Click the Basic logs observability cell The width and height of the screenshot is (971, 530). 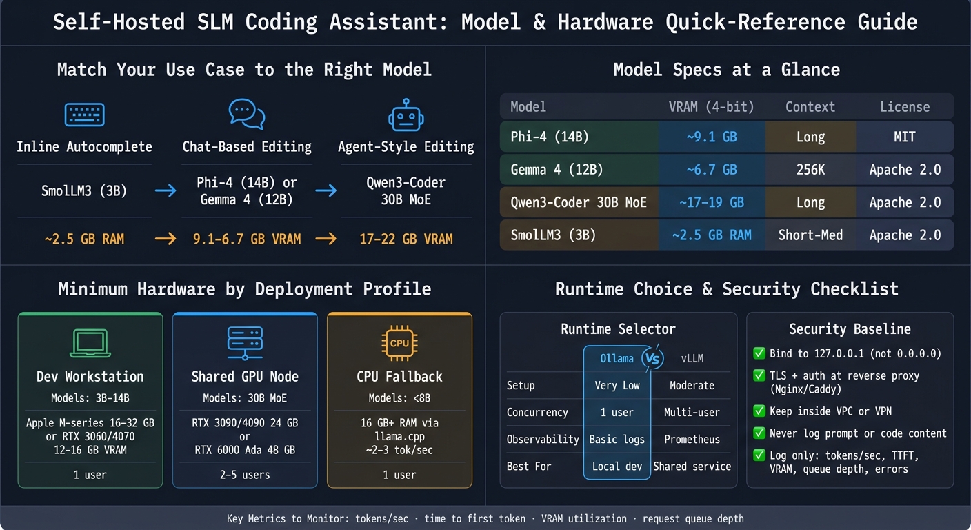(617, 439)
